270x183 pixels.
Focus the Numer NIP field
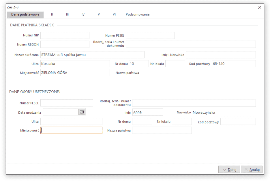[65, 35]
